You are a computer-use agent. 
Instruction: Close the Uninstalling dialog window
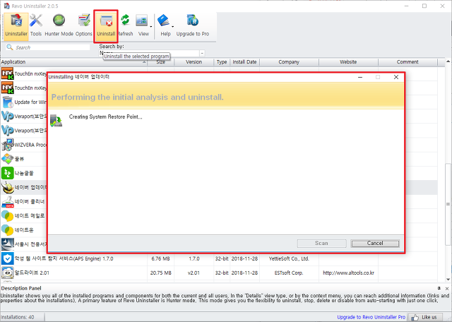pos(396,77)
